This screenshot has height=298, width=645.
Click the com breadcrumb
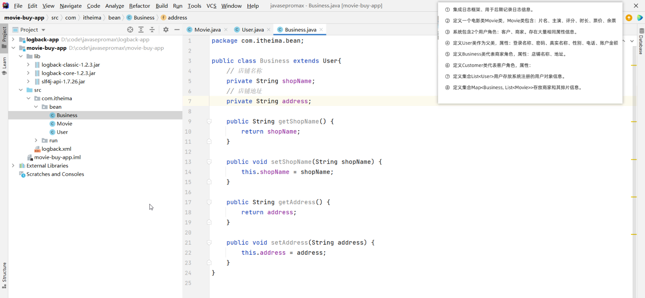[70, 18]
